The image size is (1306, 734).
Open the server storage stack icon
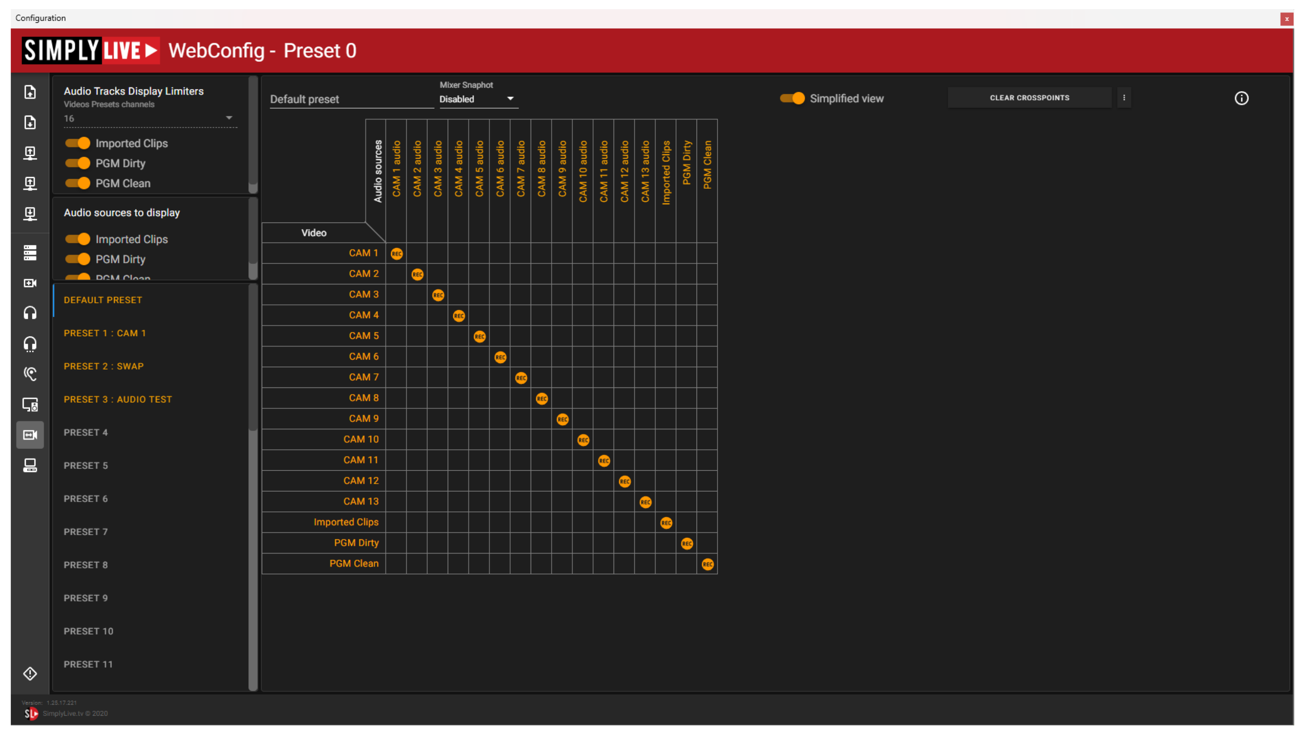pyautogui.click(x=30, y=253)
